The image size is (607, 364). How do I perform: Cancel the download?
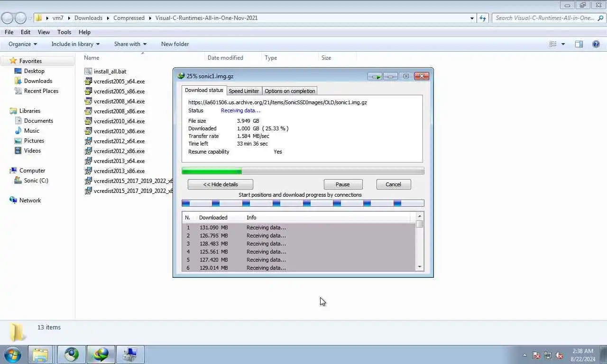tap(393, 184)
